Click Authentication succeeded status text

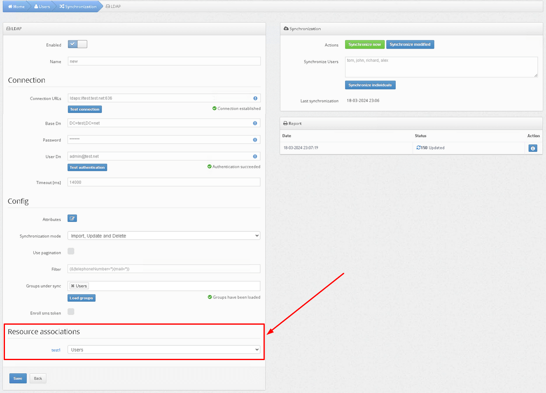236,167
